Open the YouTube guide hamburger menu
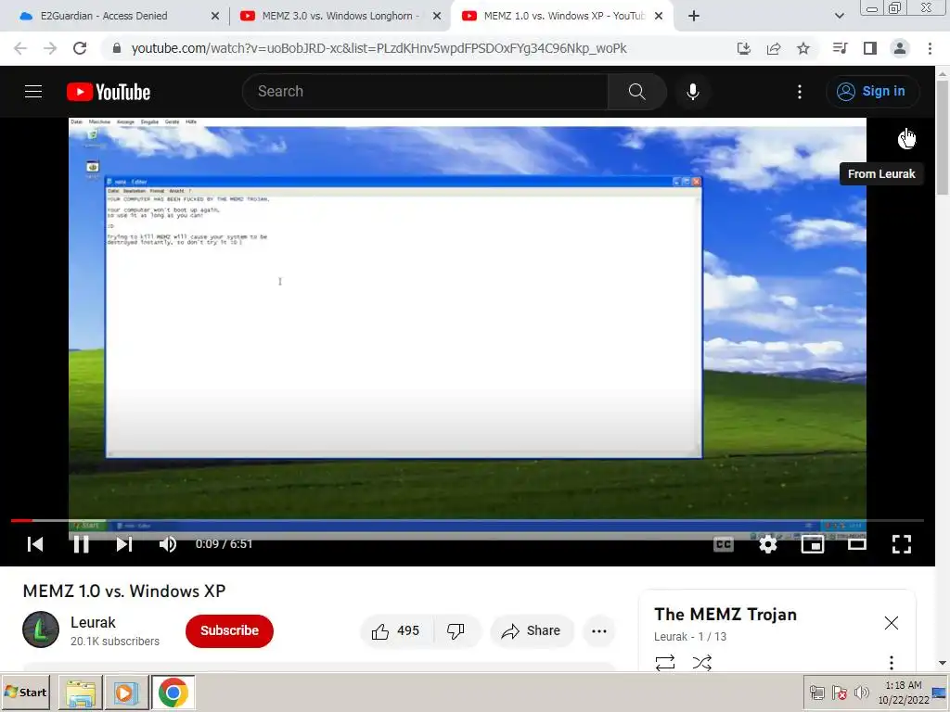The height and width of the screenshot is (712, 950). (33, 92)
